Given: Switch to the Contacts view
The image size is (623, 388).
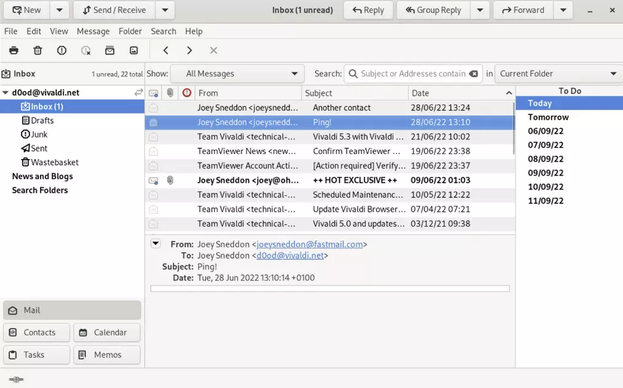Looking at the screenshot, I should coord(36,332).
